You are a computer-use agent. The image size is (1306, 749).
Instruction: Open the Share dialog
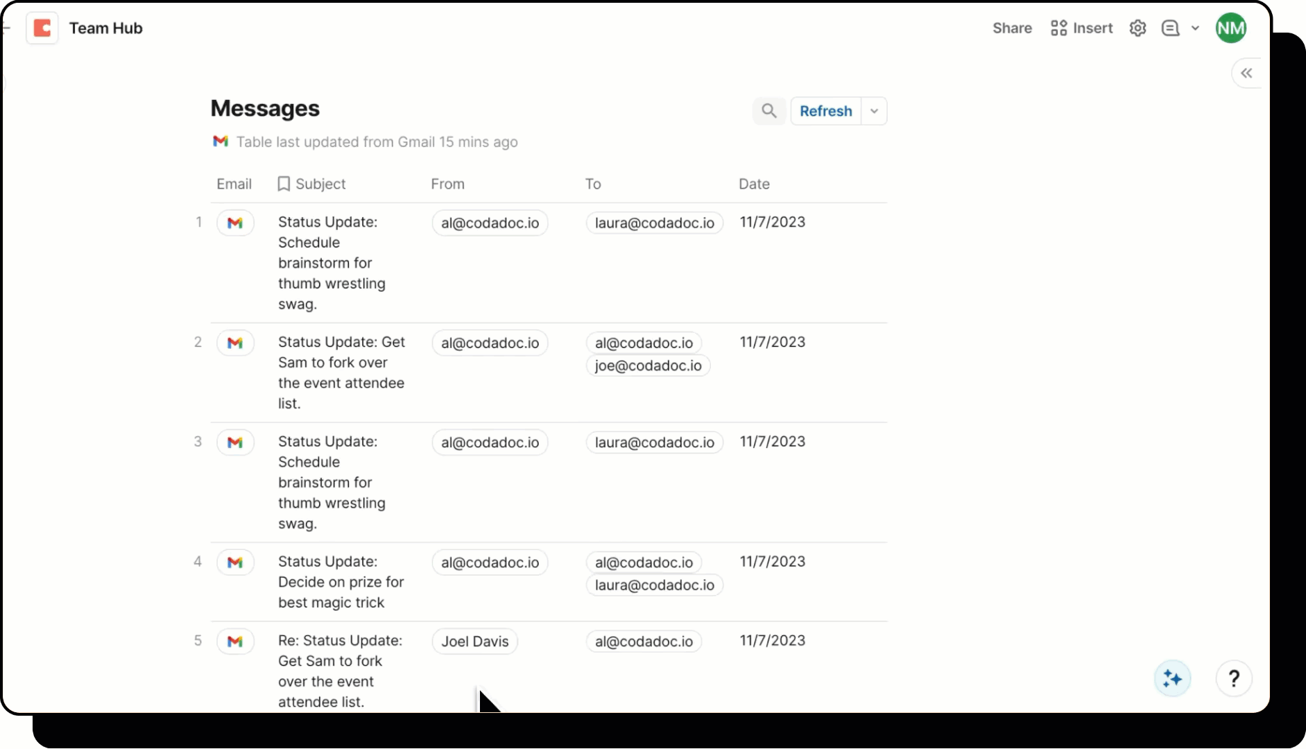(x=1012, y=28)
